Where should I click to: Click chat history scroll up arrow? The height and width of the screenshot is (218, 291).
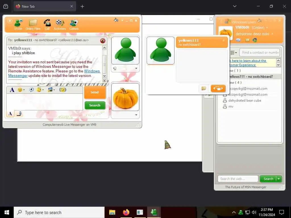[x=104, y=48]
